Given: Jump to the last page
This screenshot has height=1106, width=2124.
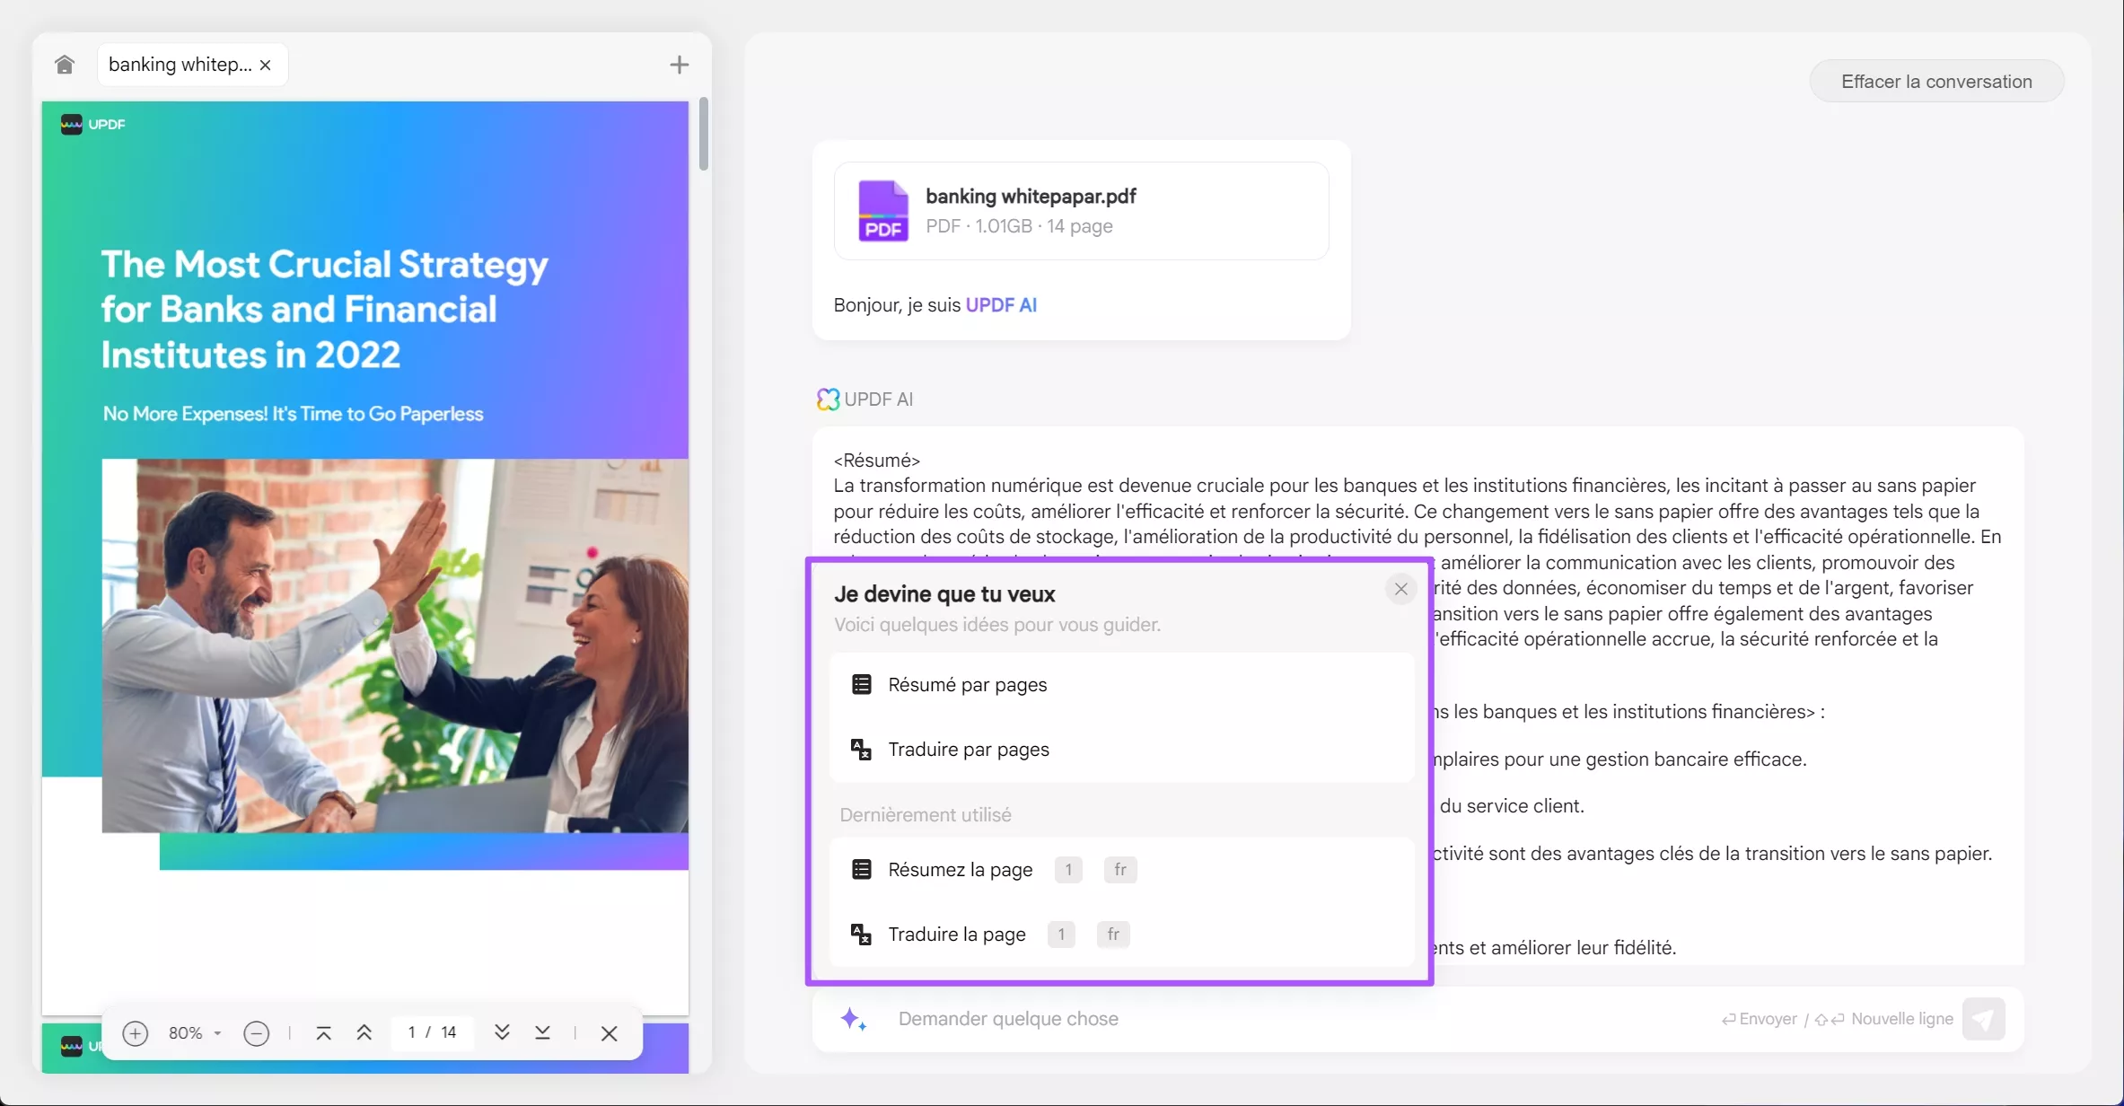Looking at the screenshot, I should [542, 1033].
